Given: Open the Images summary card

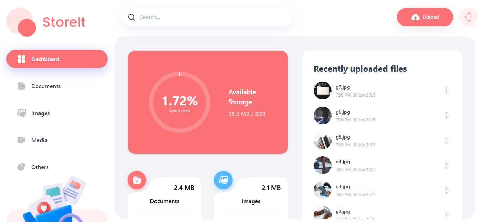Looking at the screenshot, I should click(251, 198).
